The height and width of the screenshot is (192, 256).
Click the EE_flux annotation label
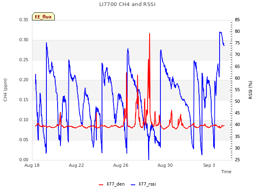click(43, 16)
